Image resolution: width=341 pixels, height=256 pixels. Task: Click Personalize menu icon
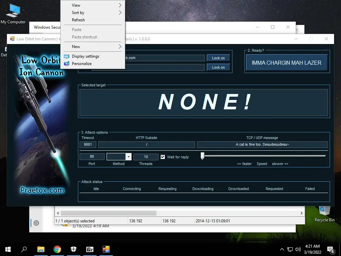[67, 64]
